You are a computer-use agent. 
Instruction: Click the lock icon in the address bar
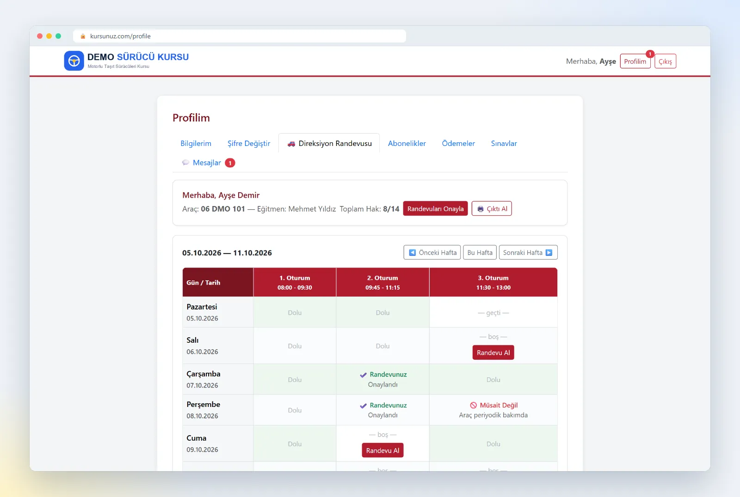coord(83,36)
